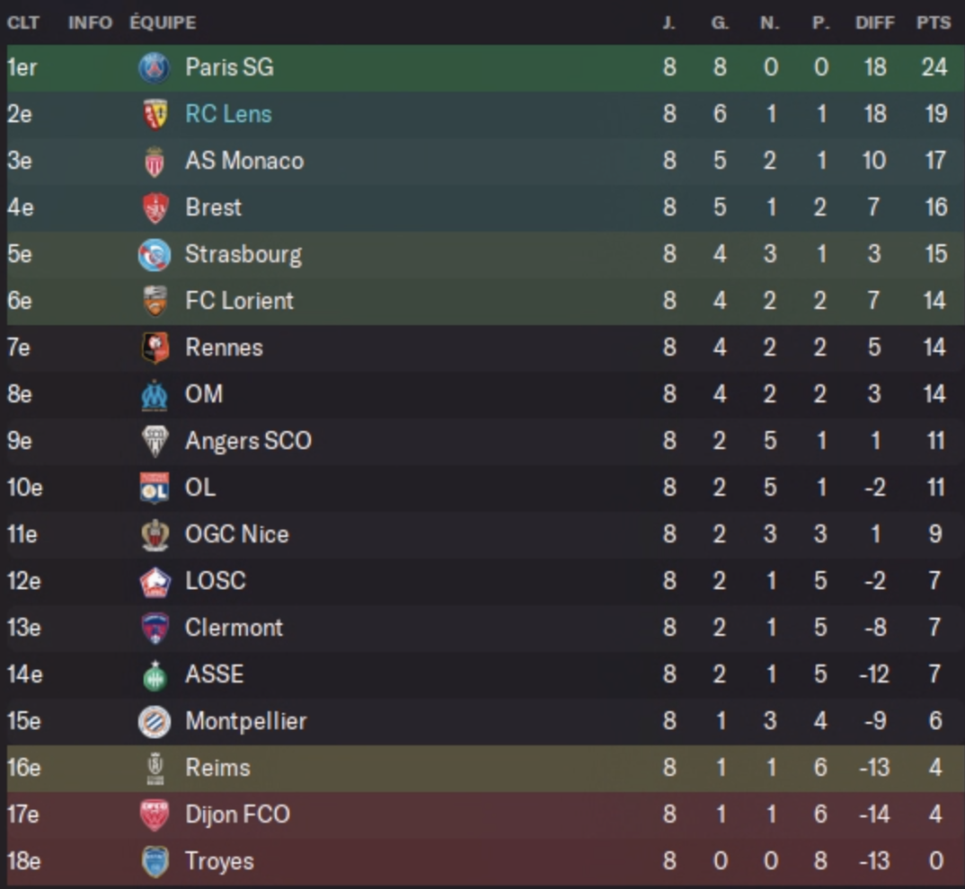This screenshot has height=889, width=965.
Task: Click the OM club logo
Action: (155, 395)
